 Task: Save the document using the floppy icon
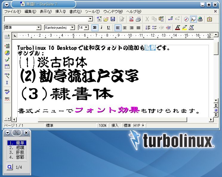(113, 19)
